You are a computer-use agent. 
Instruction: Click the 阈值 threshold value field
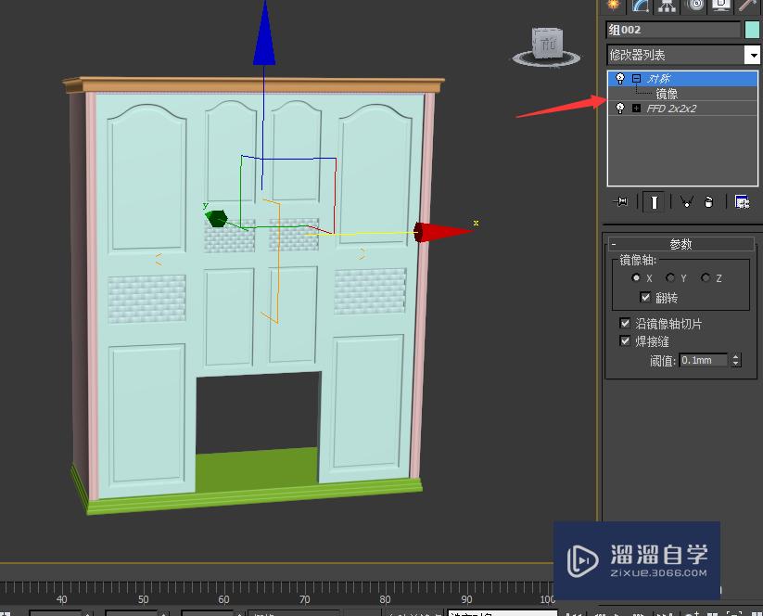(704, 360)
